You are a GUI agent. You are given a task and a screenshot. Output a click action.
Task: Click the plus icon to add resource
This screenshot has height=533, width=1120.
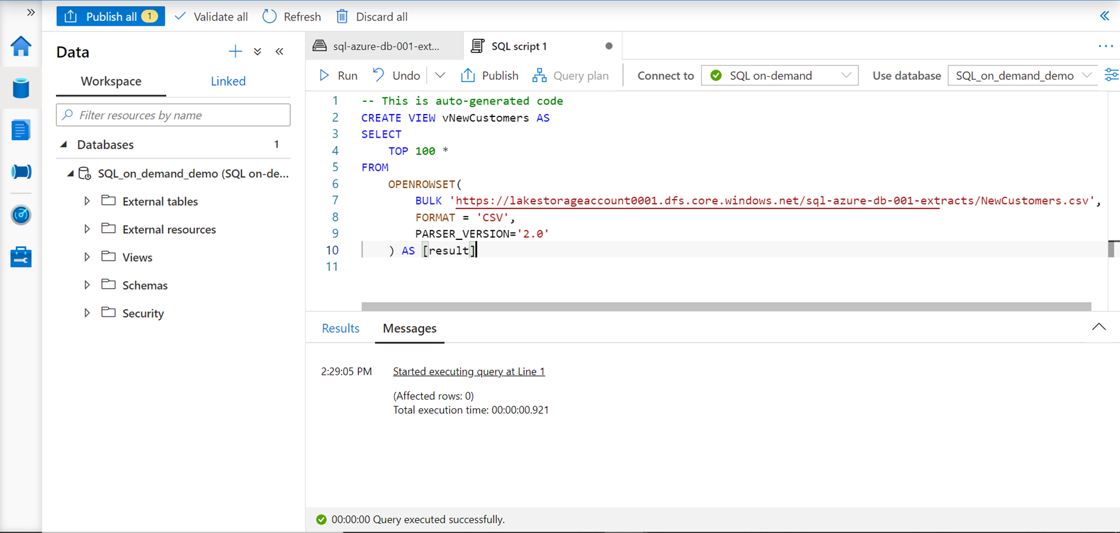pos(235,52)
